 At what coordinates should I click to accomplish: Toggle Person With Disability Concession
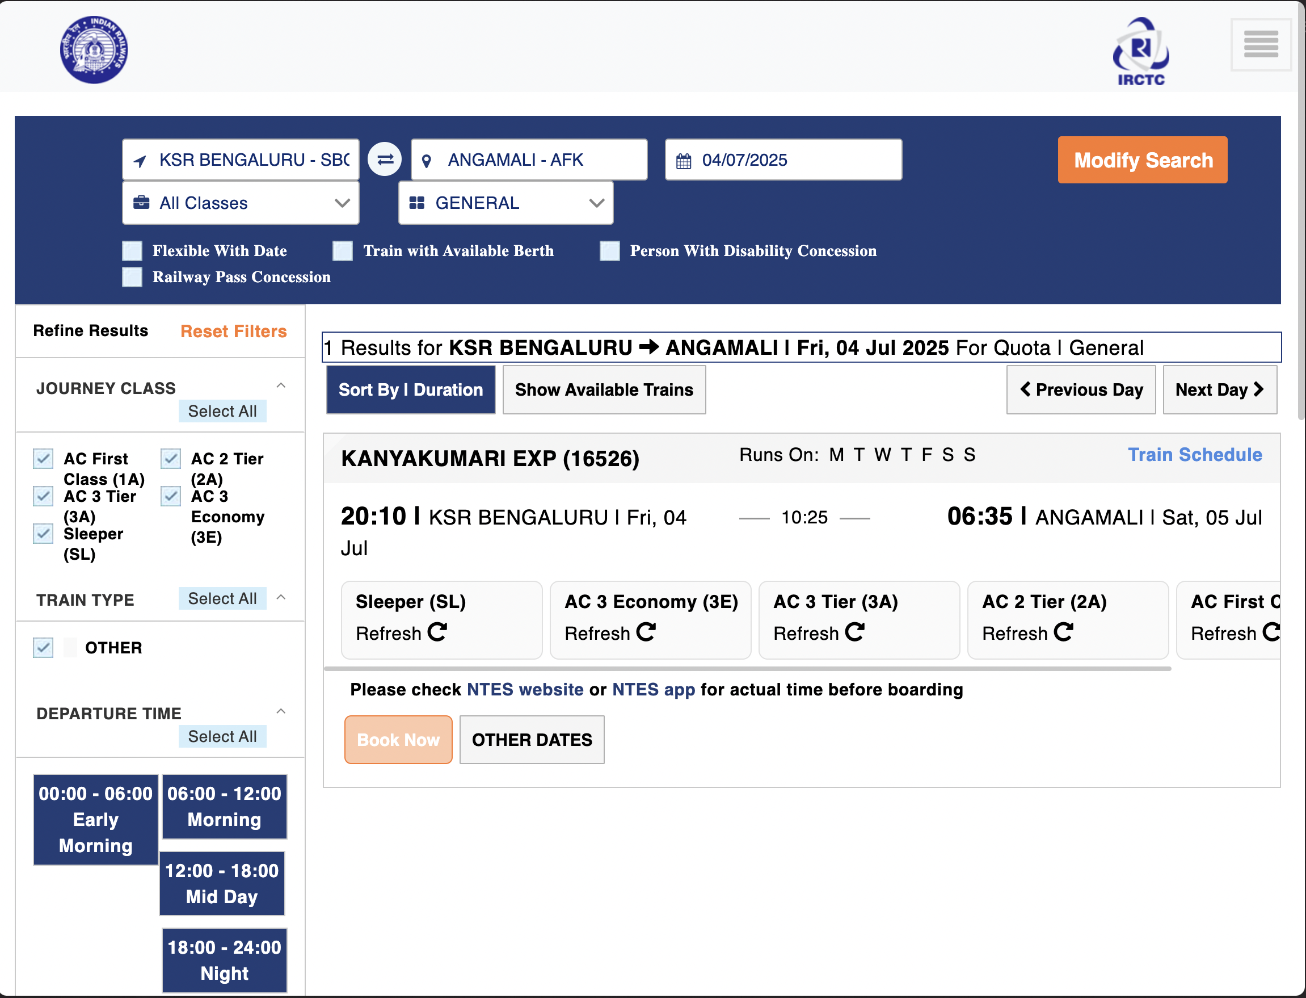pyautogui.click(x=610, y=251)
